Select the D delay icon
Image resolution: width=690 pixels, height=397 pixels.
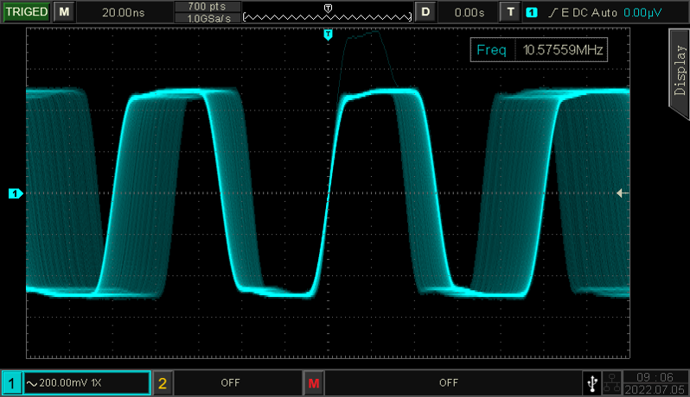(x=425, y=12)
